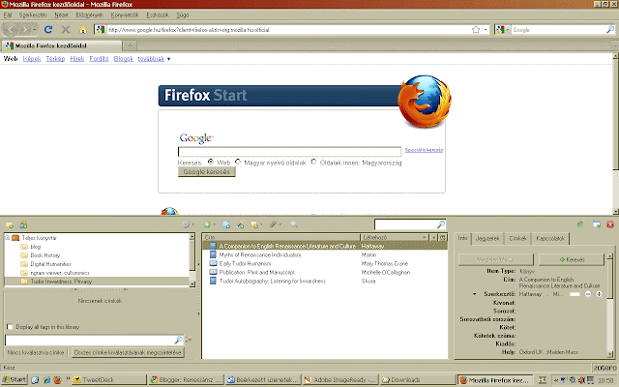Click the tag filter search field

coord(94,340)
